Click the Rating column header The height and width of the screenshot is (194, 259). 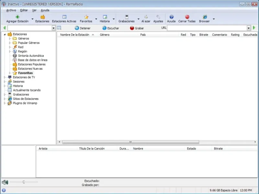(235, 35)
